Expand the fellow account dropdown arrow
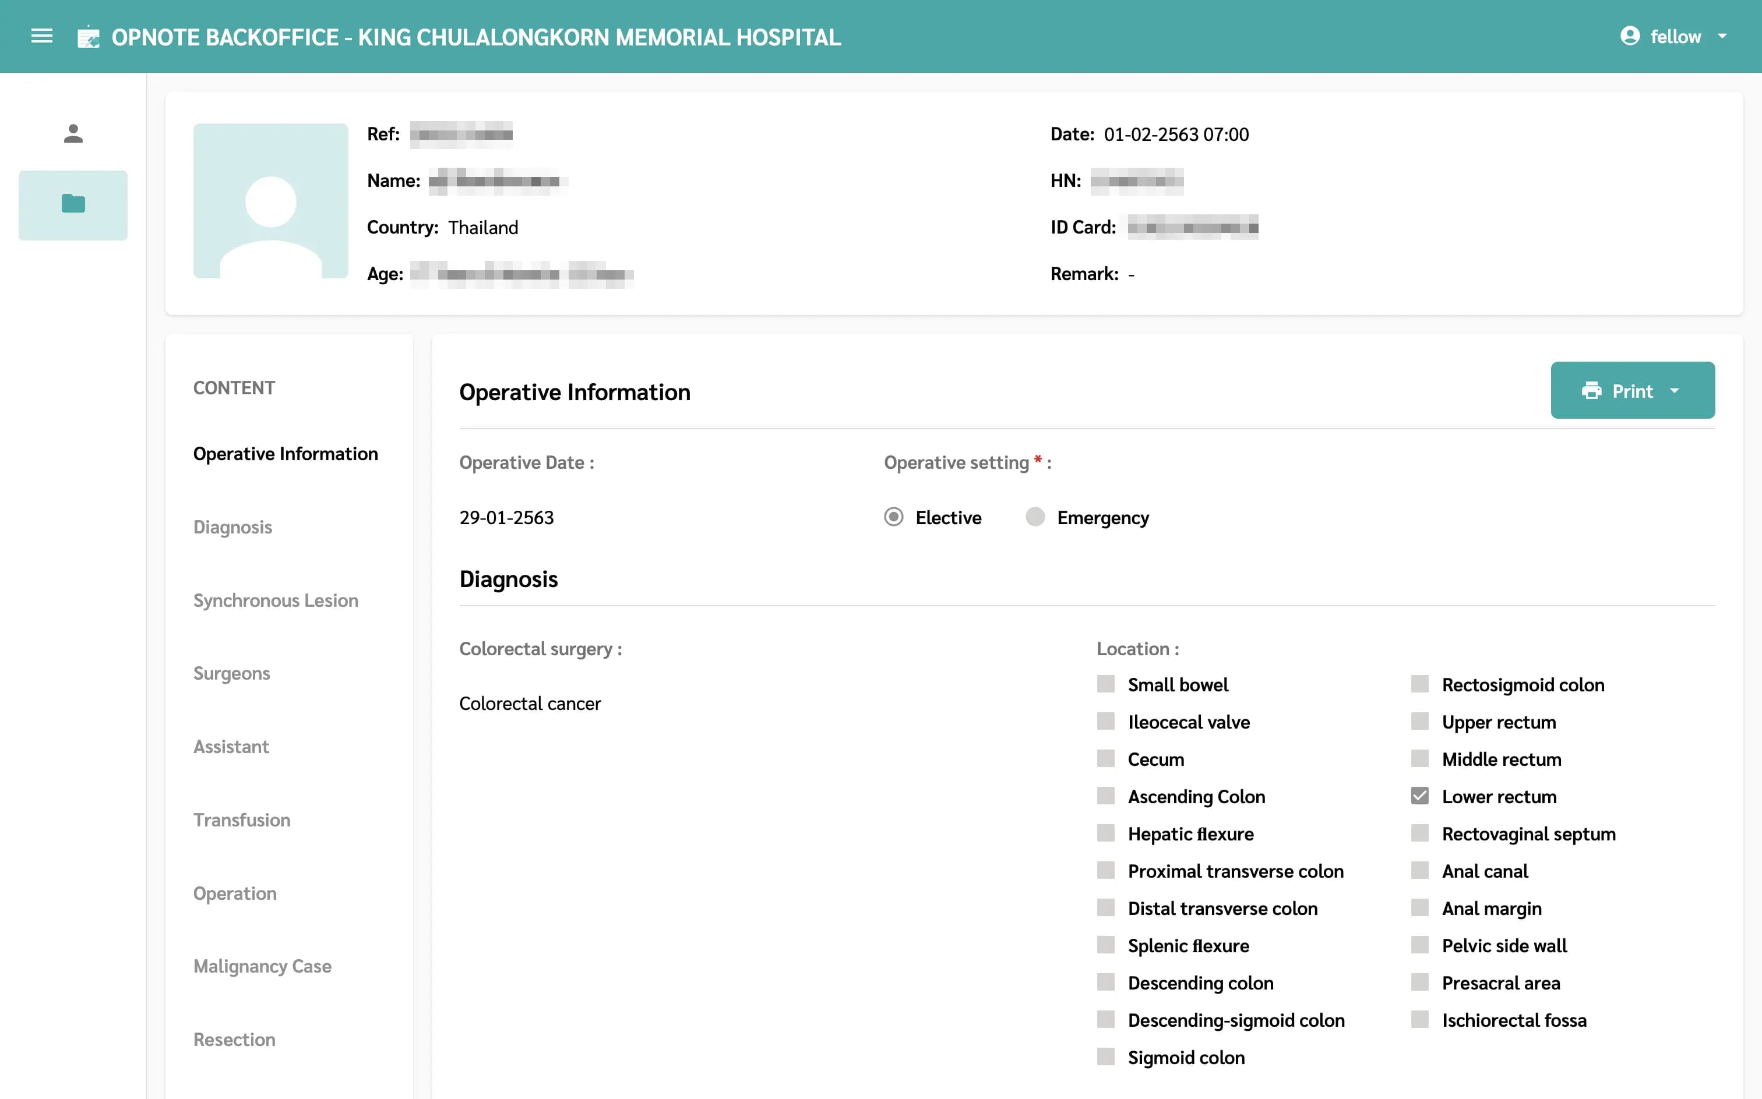Viewport: 1762px width, 1099px height. (1721, 36)
